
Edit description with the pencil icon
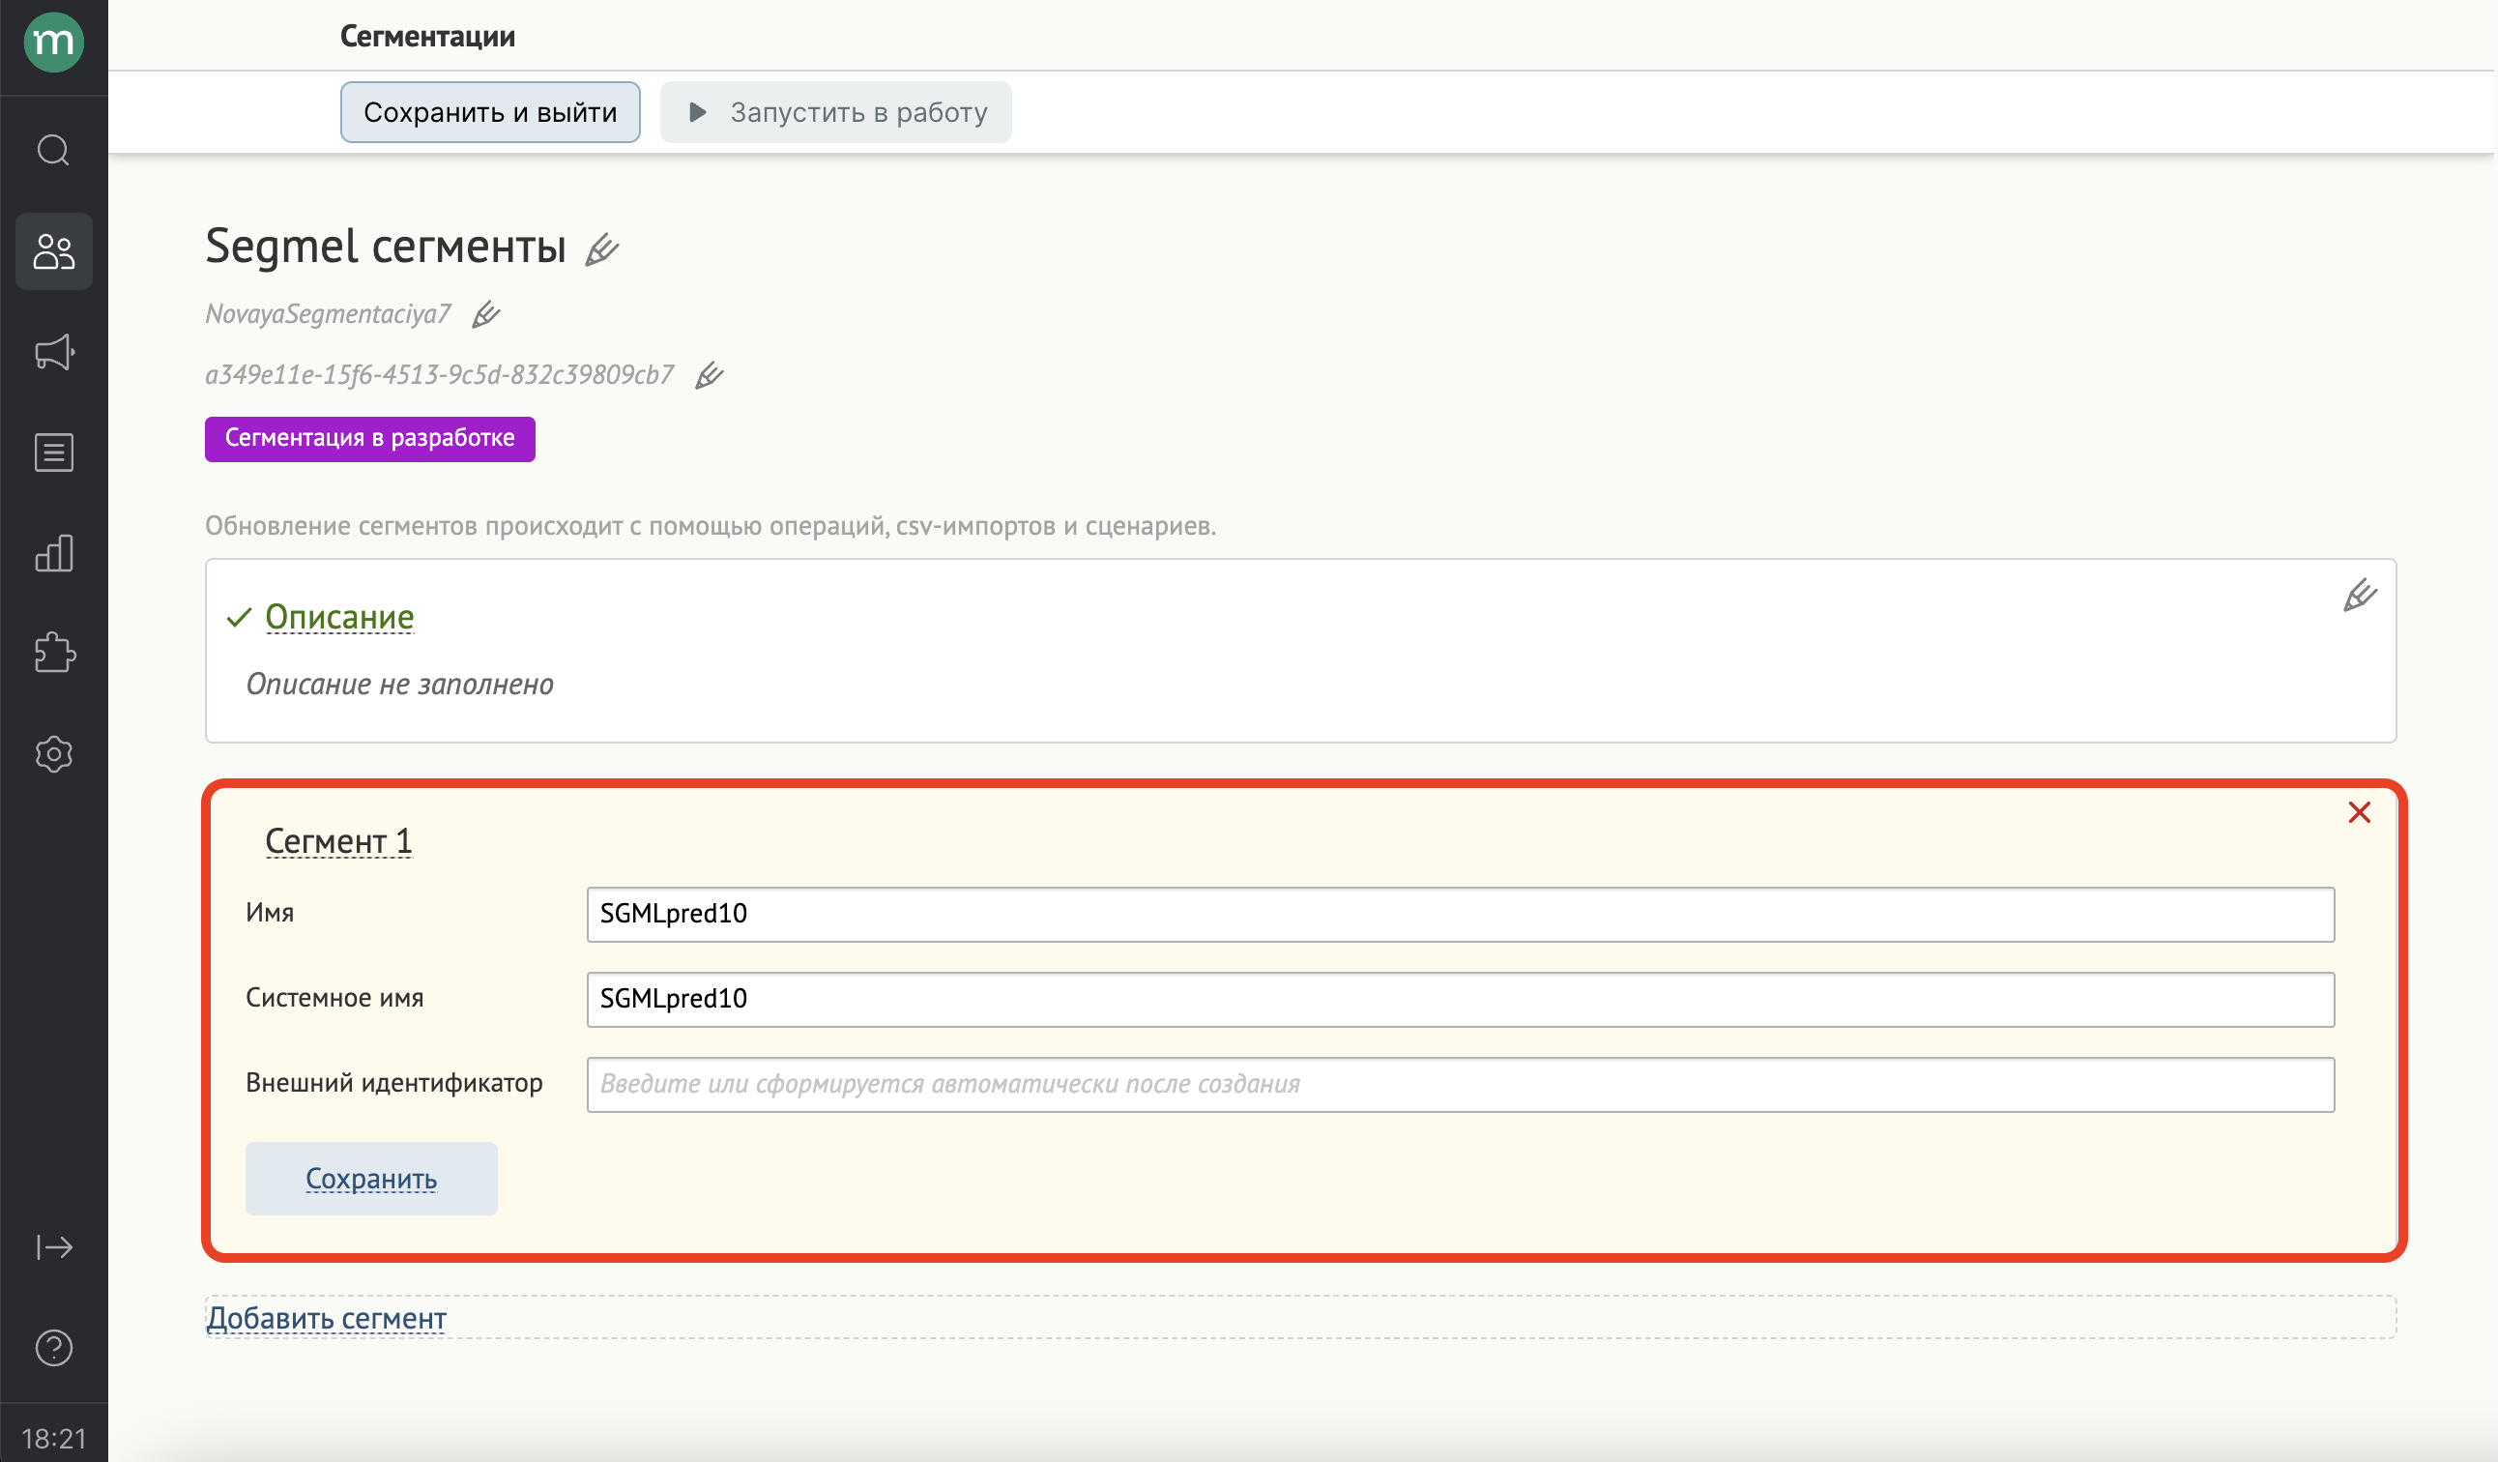(x=2359, y=596)
